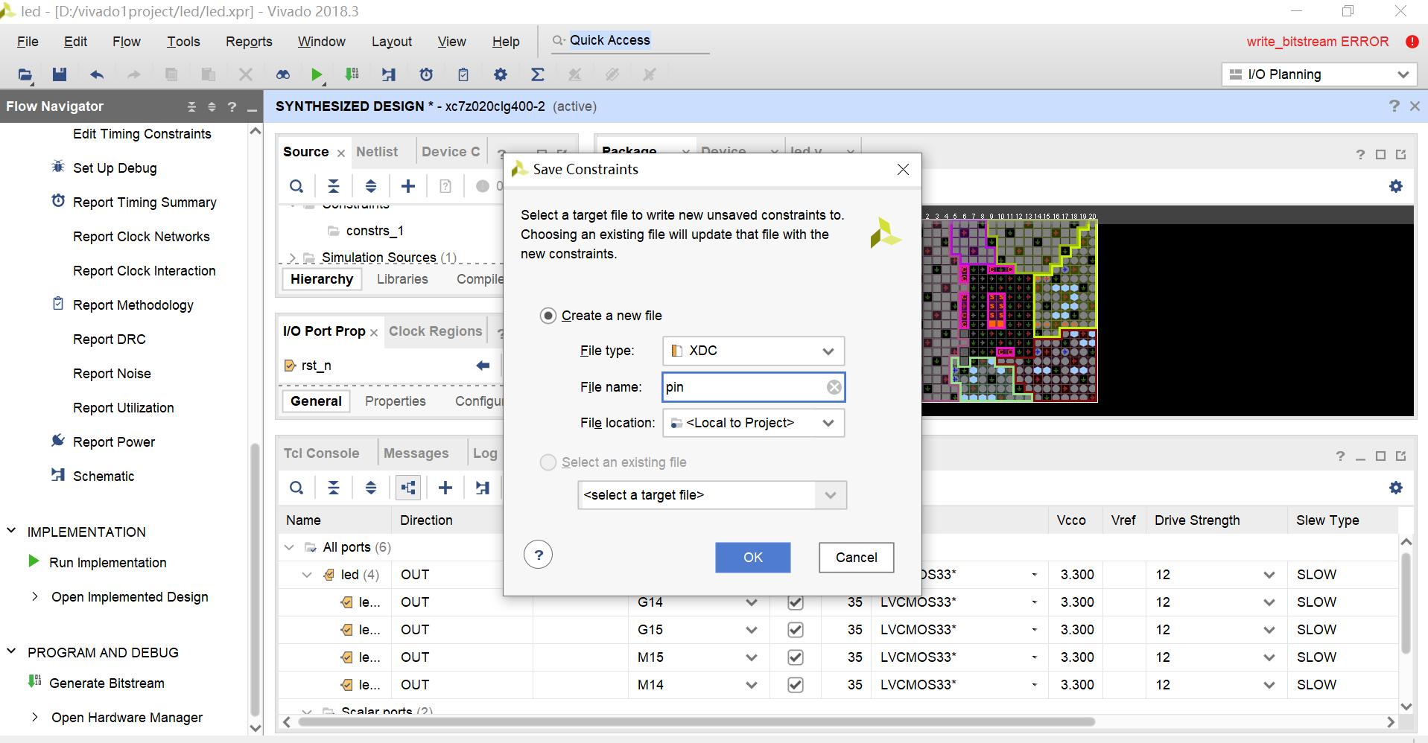The height and width of the screenshot is (743, 1428).
Task: Click Generate Bitstream in Flow Navigator
Action: (x=107, y=683)
